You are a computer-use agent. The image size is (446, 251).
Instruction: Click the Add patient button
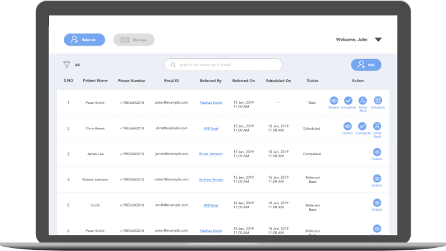tap(365, 64)
